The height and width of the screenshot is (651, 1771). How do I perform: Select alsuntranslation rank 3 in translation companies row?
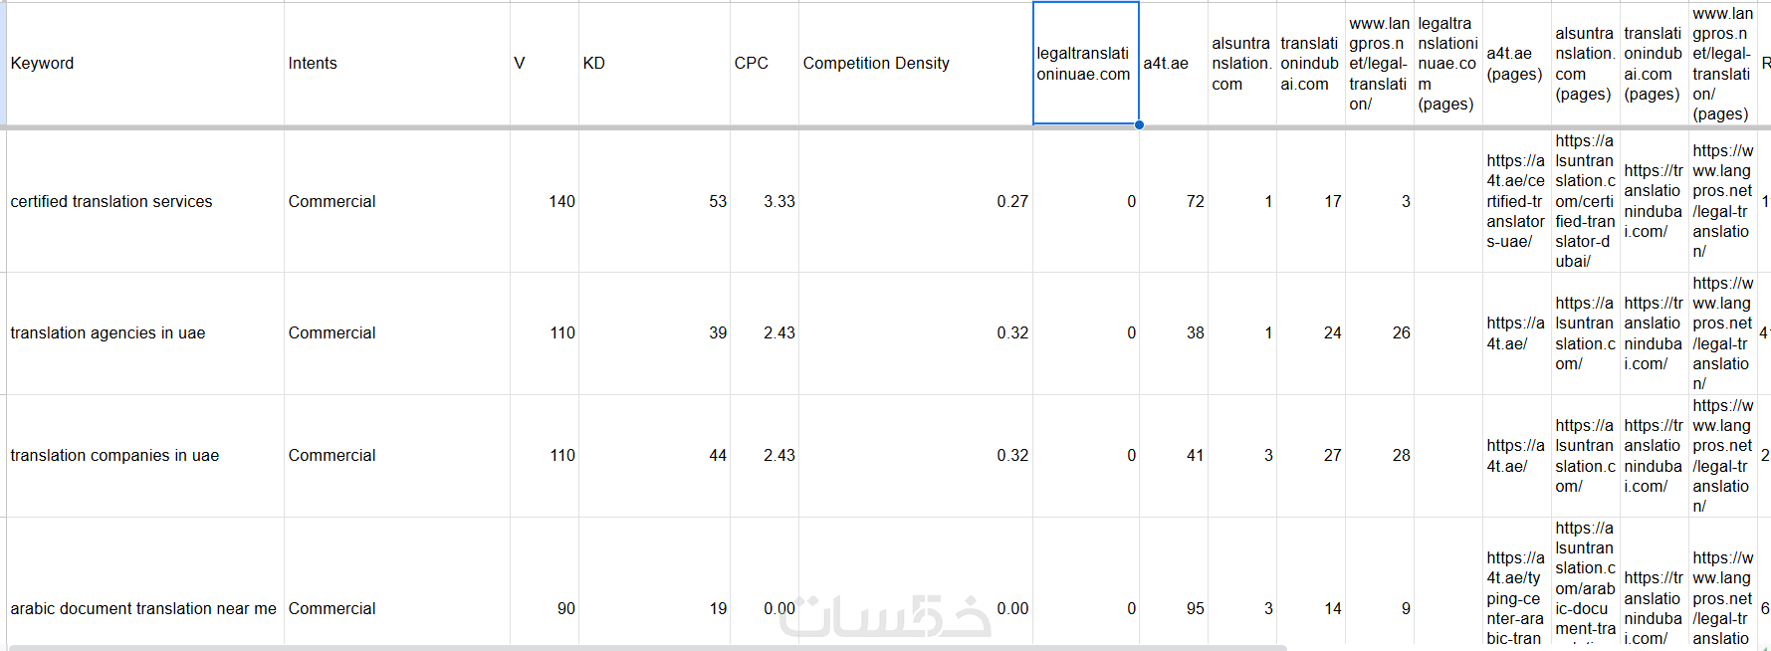coord(1241,456)
